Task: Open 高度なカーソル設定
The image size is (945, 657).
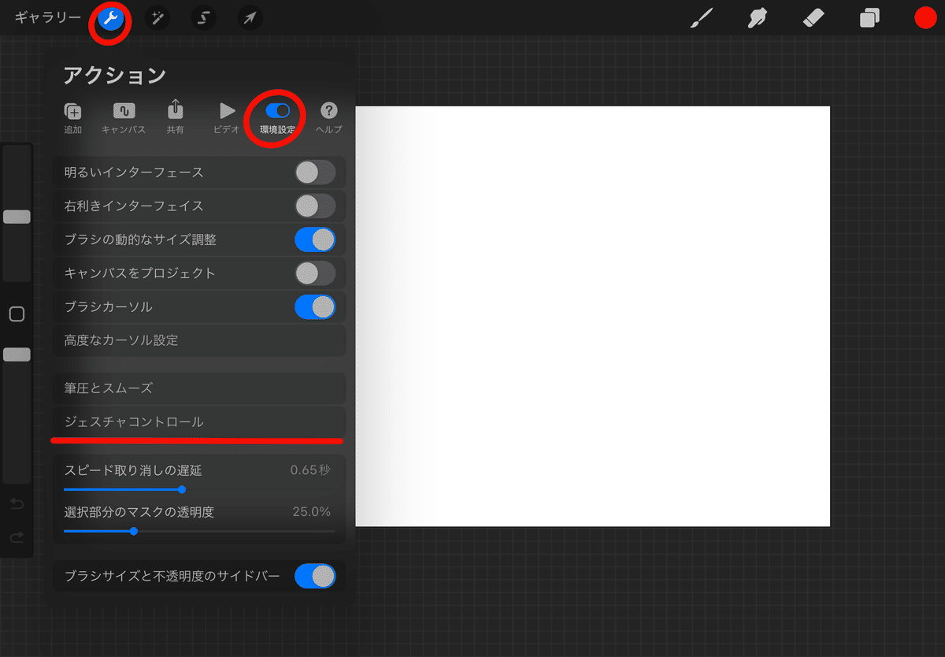Action: click(x=200, y=340)
